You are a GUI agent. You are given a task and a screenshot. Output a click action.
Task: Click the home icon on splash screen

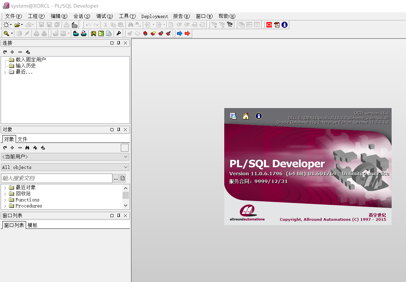click(246, 116)
